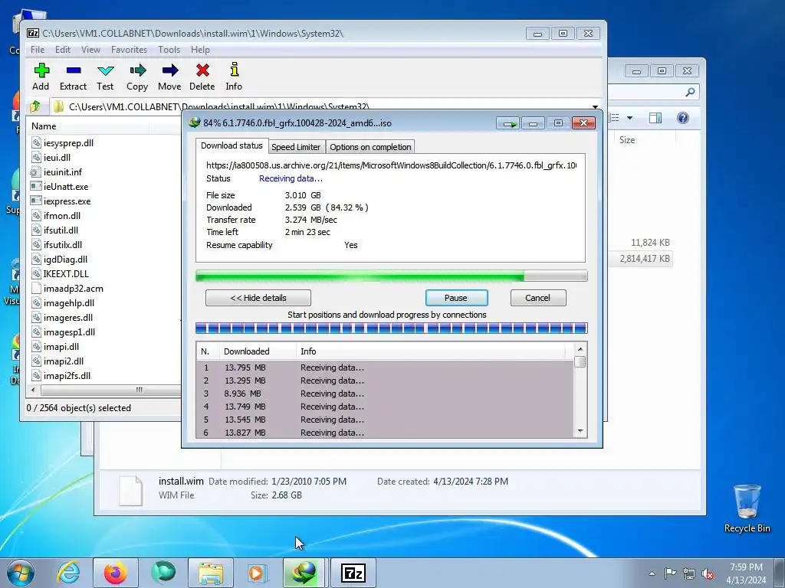
Task: Open the Windows Start menu
Action: coord(21,573)
